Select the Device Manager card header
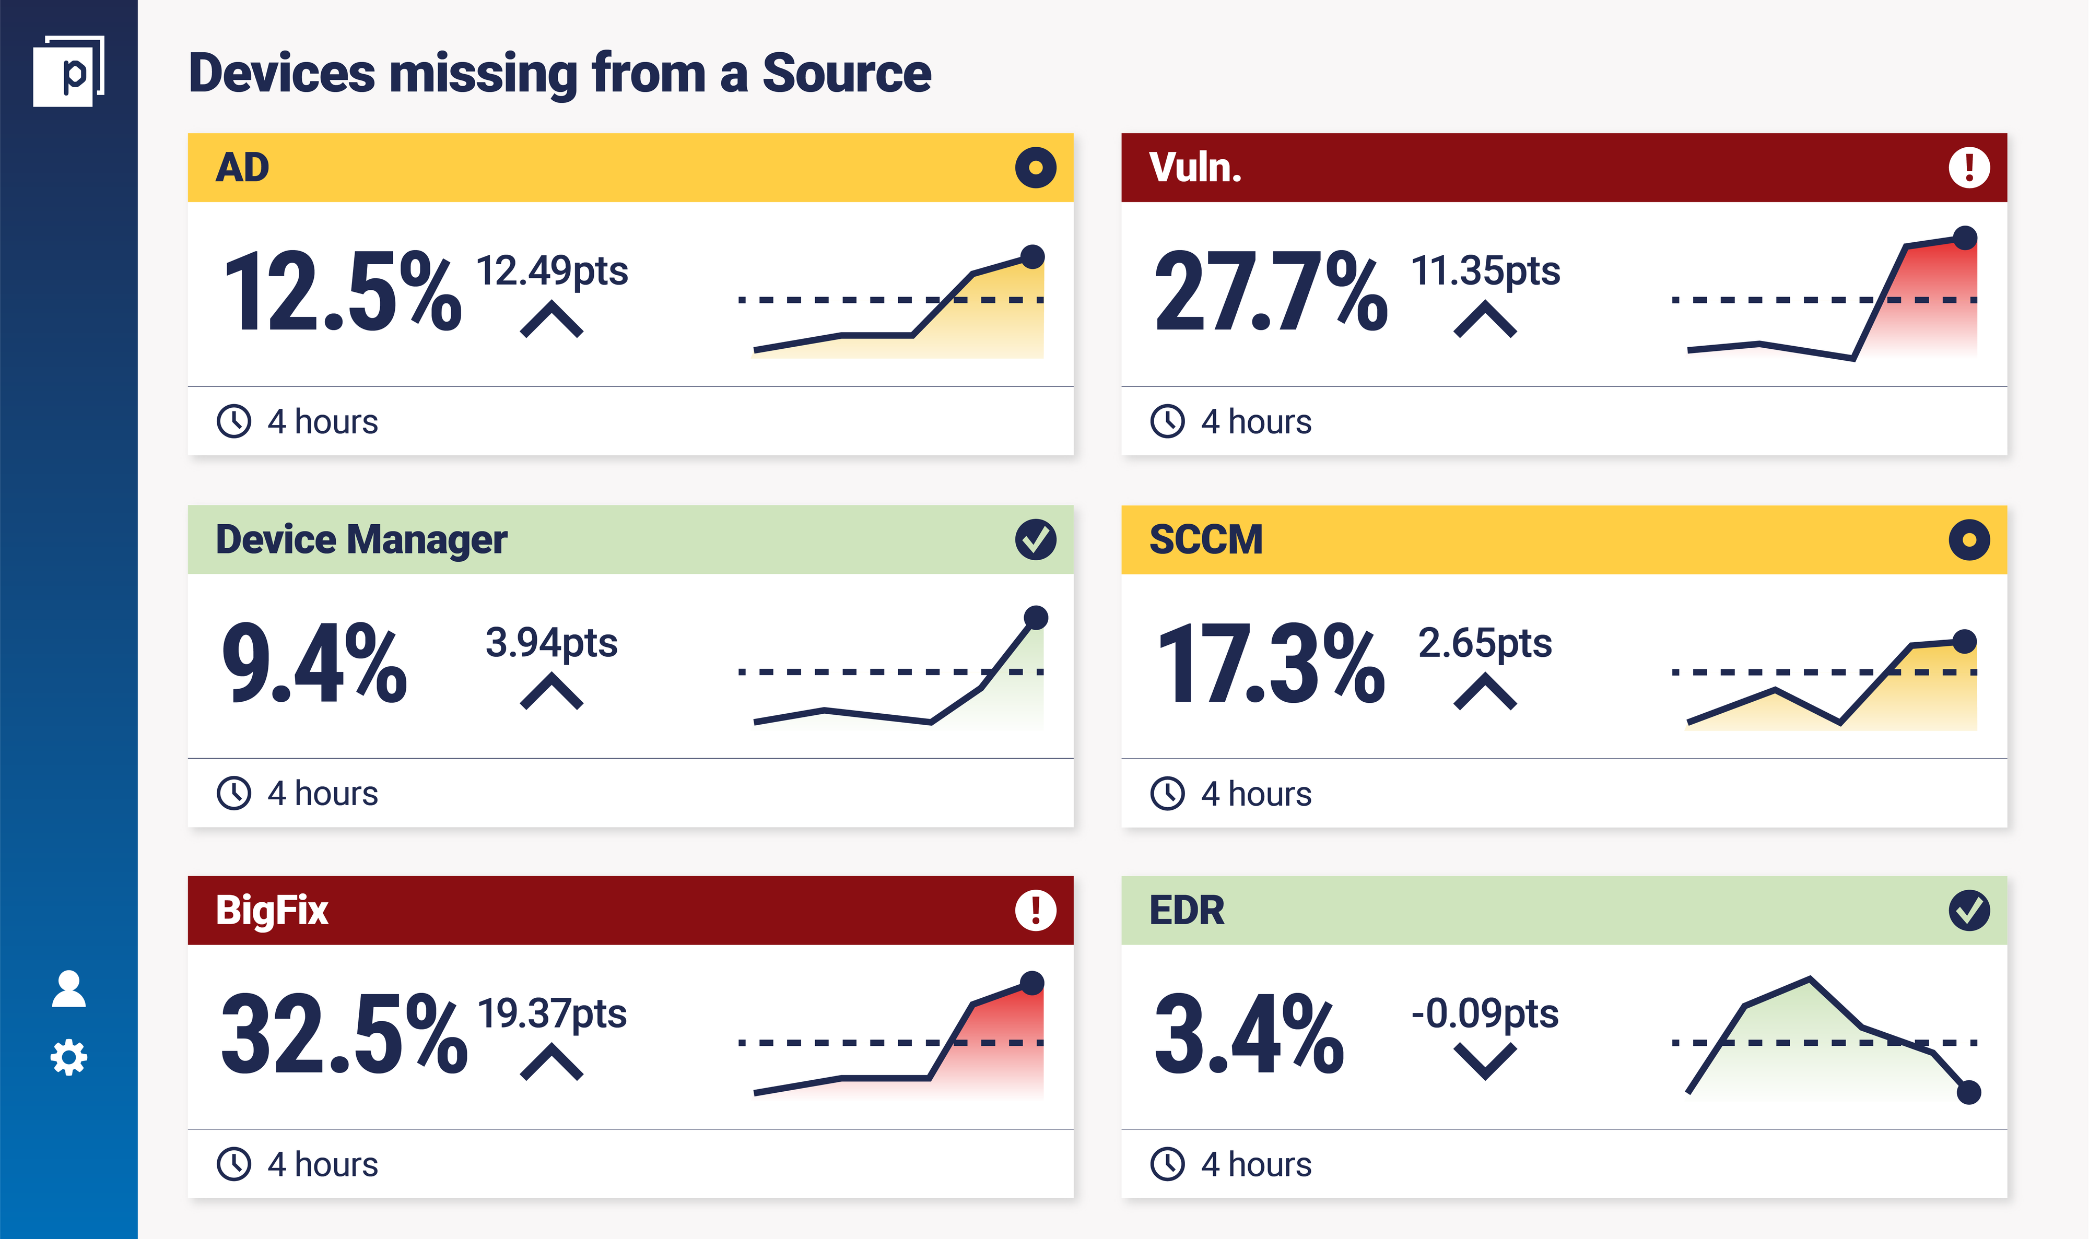The height and width of the screenshot is (1239, 2089). coord(584,539)
